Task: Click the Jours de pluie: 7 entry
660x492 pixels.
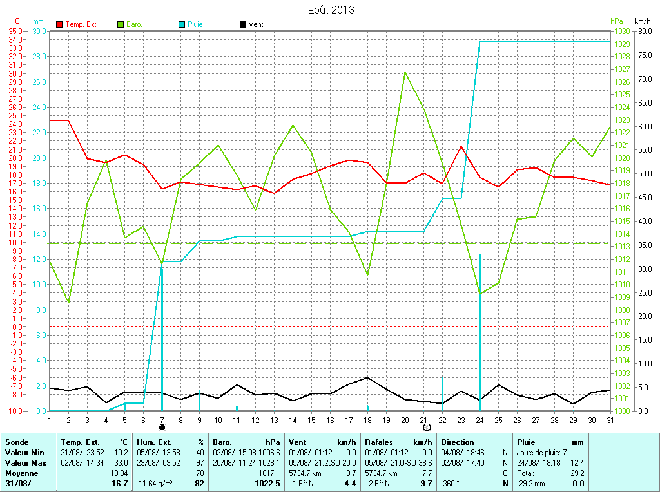Action: coord(542,453)
